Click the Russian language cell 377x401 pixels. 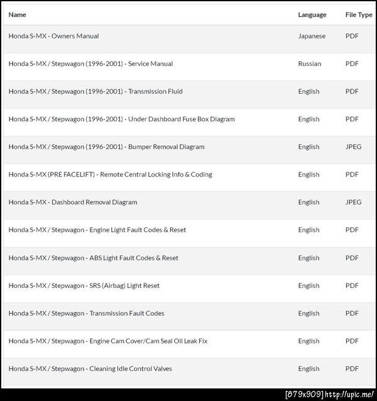(x=309, y=64)
